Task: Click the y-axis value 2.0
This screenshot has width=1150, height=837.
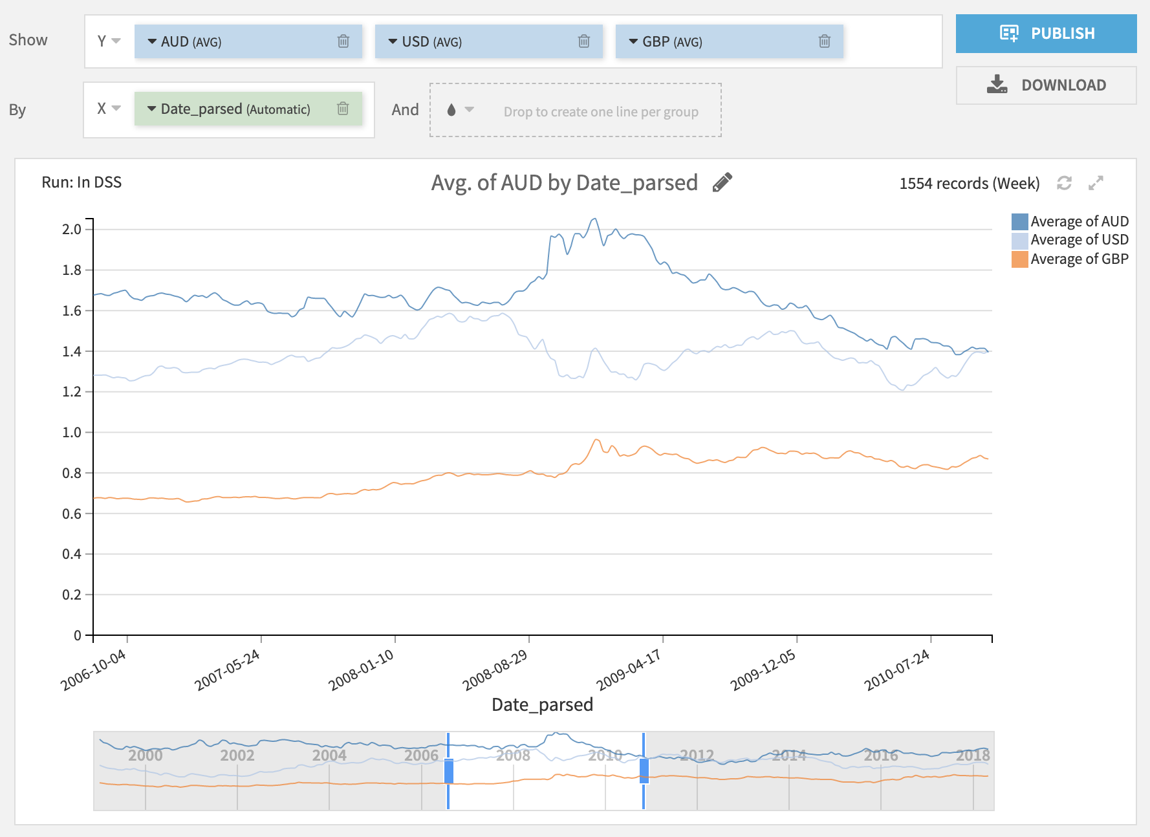Action: click(x=72, y=230)
